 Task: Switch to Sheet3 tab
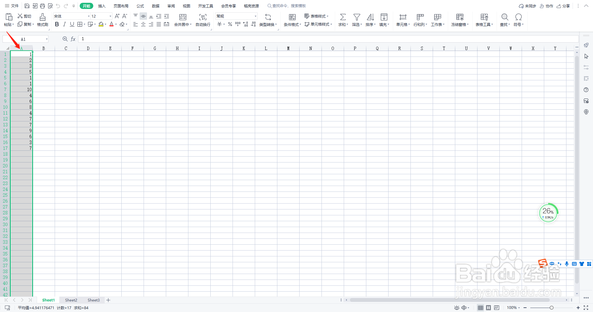pyautogui.click(x=94, y=300)
